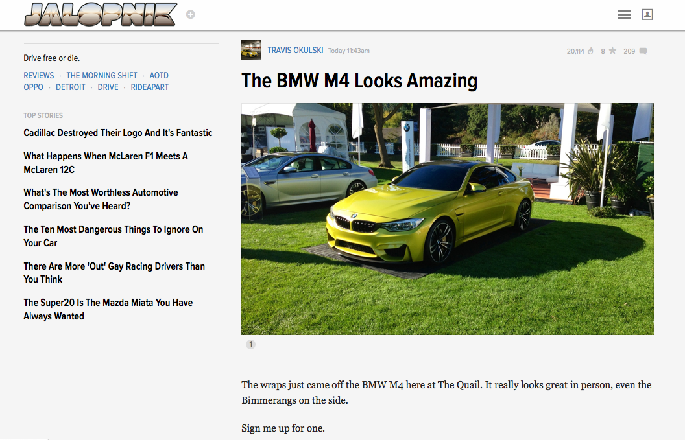This screenshot has width=685, height=440.
Task: Open the author link Travis Okulski
Action: pyautogui.click(x=295, y=50)
